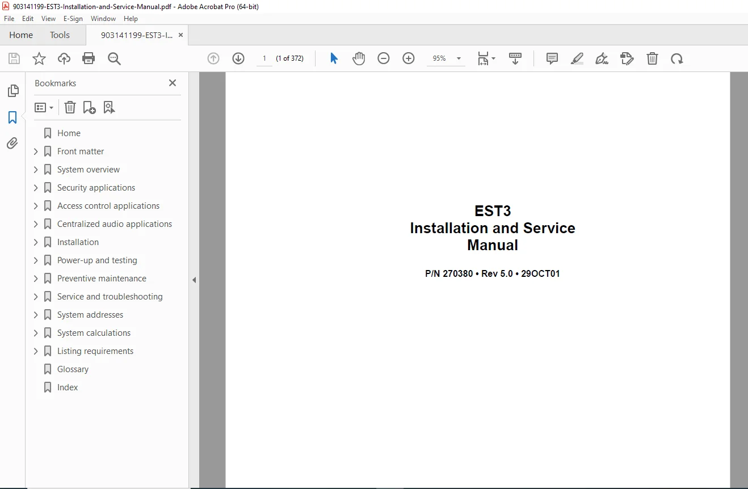
Task: Open the fit page options tool
Action: (x=486, y=58)
